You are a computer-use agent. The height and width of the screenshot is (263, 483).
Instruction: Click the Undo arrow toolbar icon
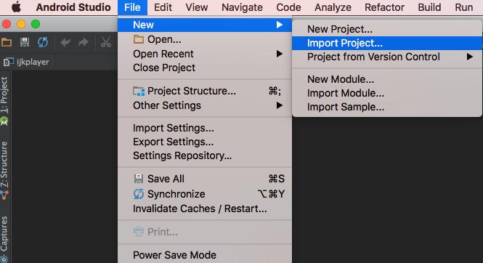pyautogui.click(x=65, y=42)
